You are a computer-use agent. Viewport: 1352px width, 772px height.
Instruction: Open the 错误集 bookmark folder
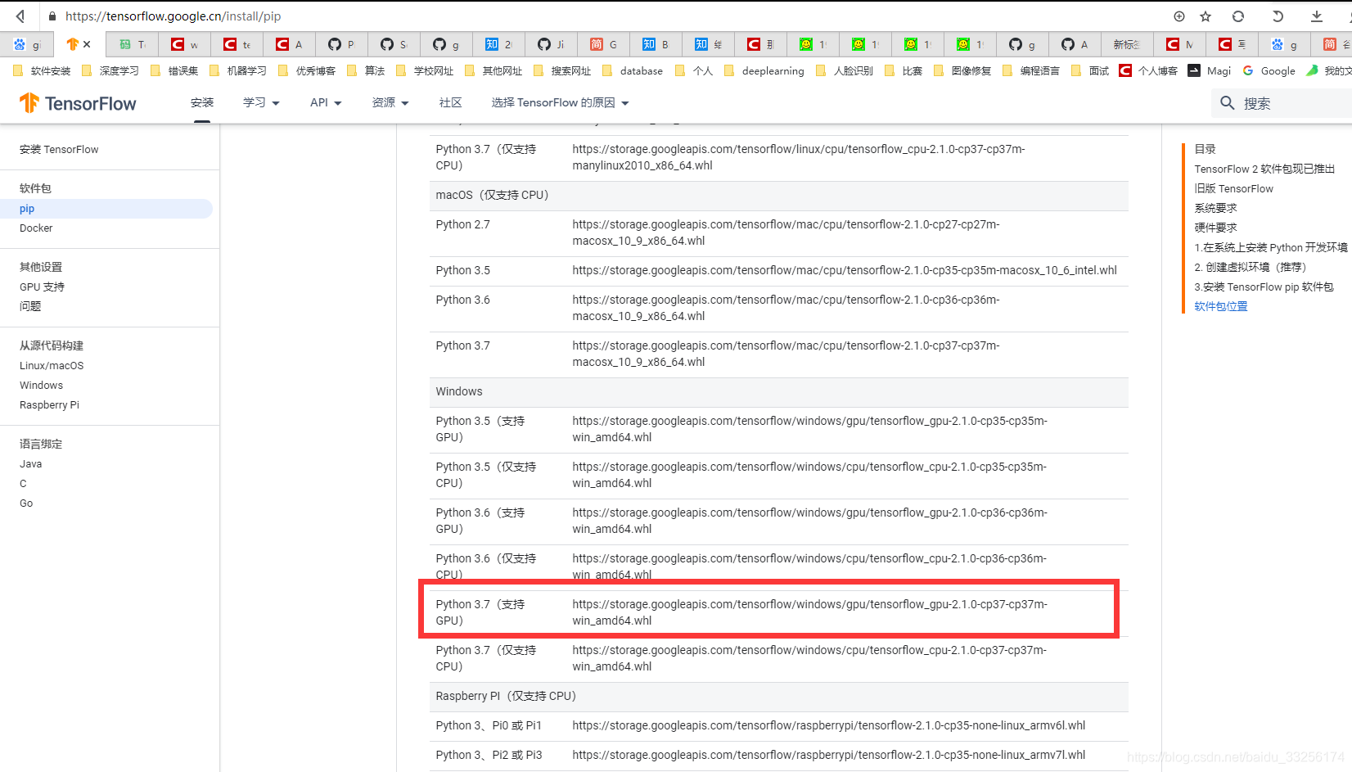tap(174, 71)
